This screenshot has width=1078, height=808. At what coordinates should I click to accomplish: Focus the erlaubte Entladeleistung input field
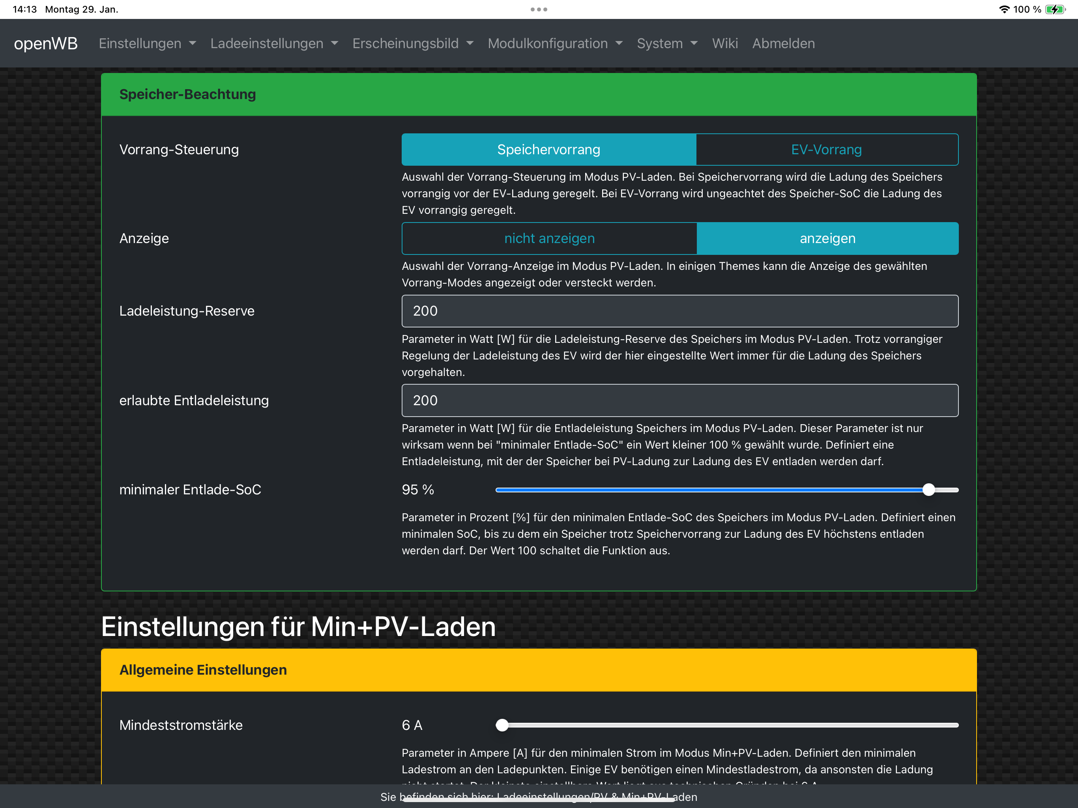[679, 400]
